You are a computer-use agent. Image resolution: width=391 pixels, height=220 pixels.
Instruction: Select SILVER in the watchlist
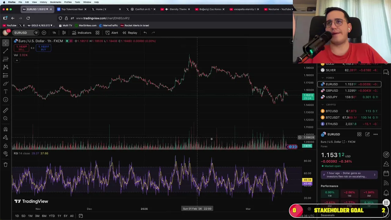(349, 70)
